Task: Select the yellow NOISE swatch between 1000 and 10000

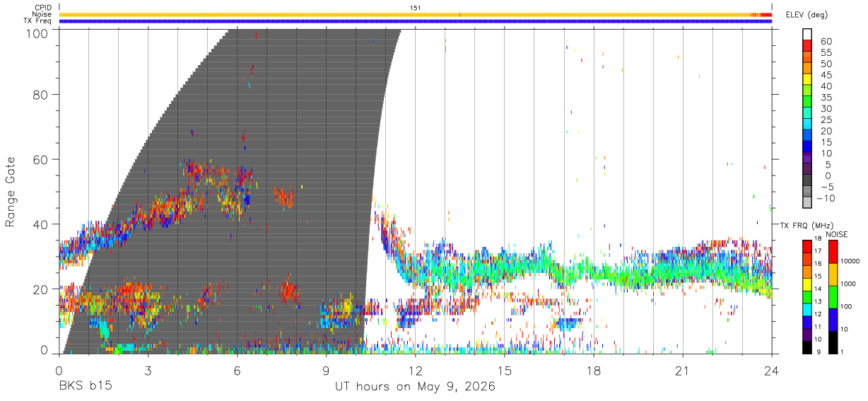Action: (x=833, y=274)
